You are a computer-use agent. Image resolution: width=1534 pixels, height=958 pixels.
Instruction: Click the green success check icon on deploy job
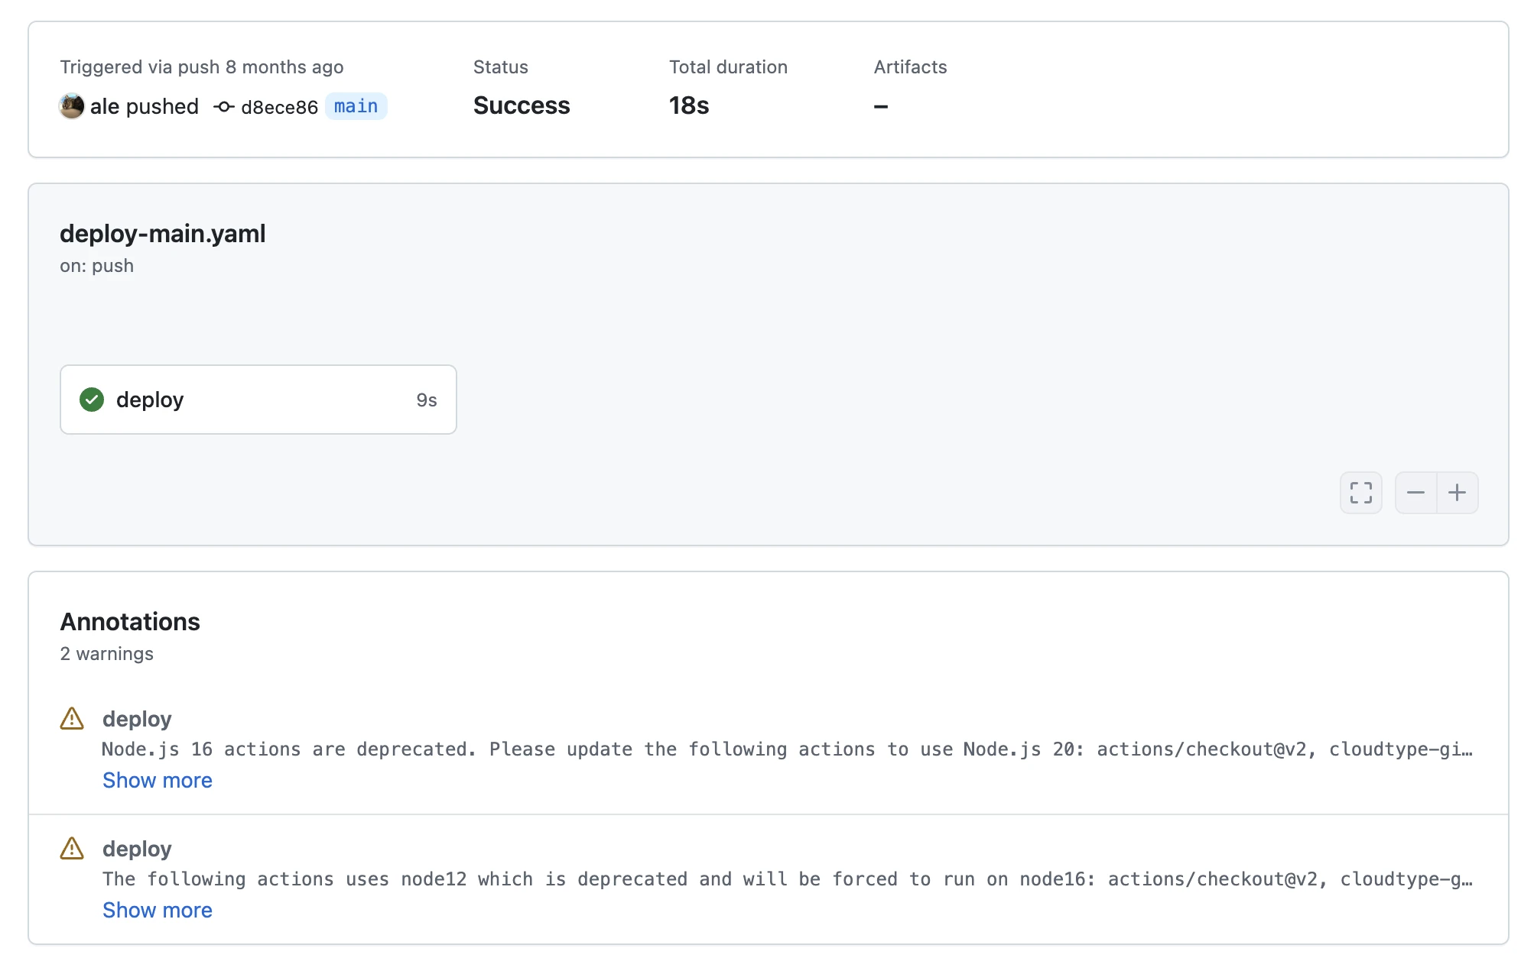(92, 399)
